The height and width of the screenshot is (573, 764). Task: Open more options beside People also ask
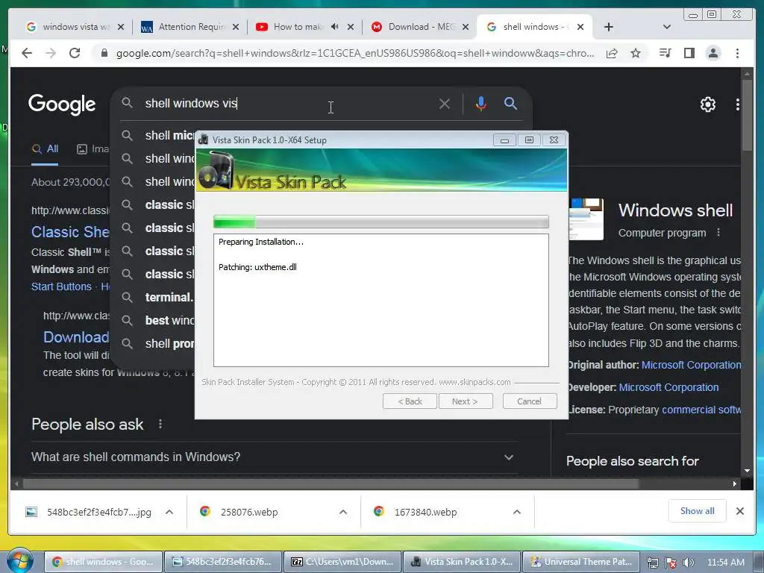[160, 425]
